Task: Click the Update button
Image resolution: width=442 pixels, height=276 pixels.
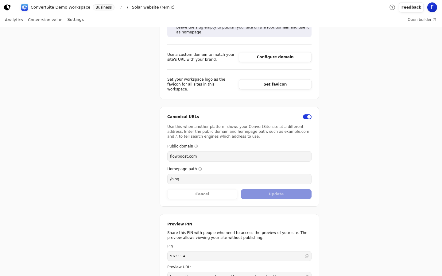Action: [x=276, y=194]
